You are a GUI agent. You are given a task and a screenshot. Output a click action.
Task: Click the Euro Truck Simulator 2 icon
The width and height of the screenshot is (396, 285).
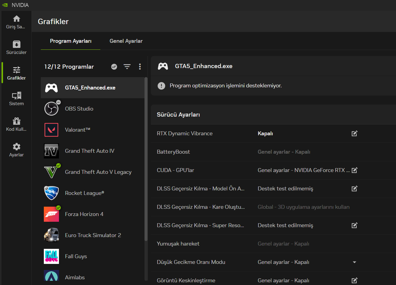[x=51, y=235]
